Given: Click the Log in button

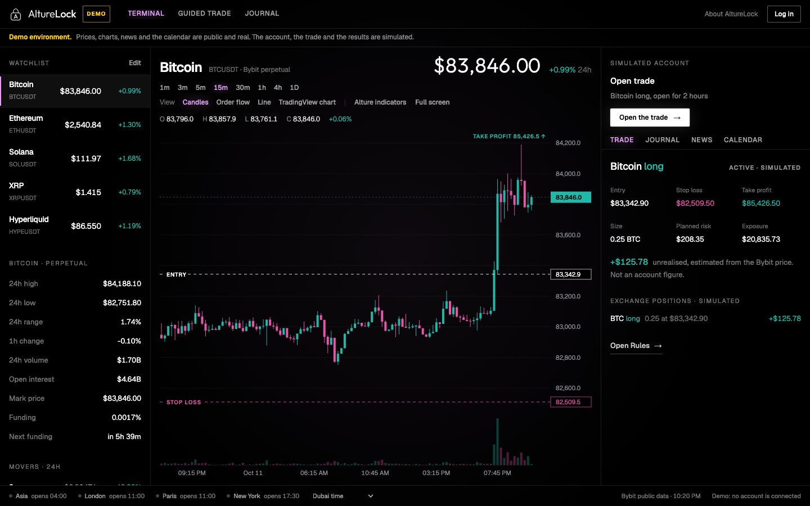Looking at the screenshot, I should coord(784,14).
